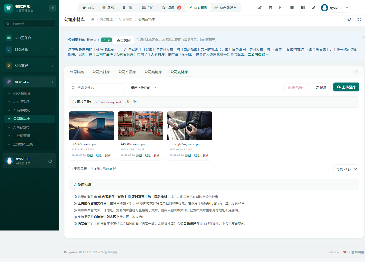Click the loading circle icon at the tabs' right
This screenshot has width=365, height=262.
tap(356, 72)
